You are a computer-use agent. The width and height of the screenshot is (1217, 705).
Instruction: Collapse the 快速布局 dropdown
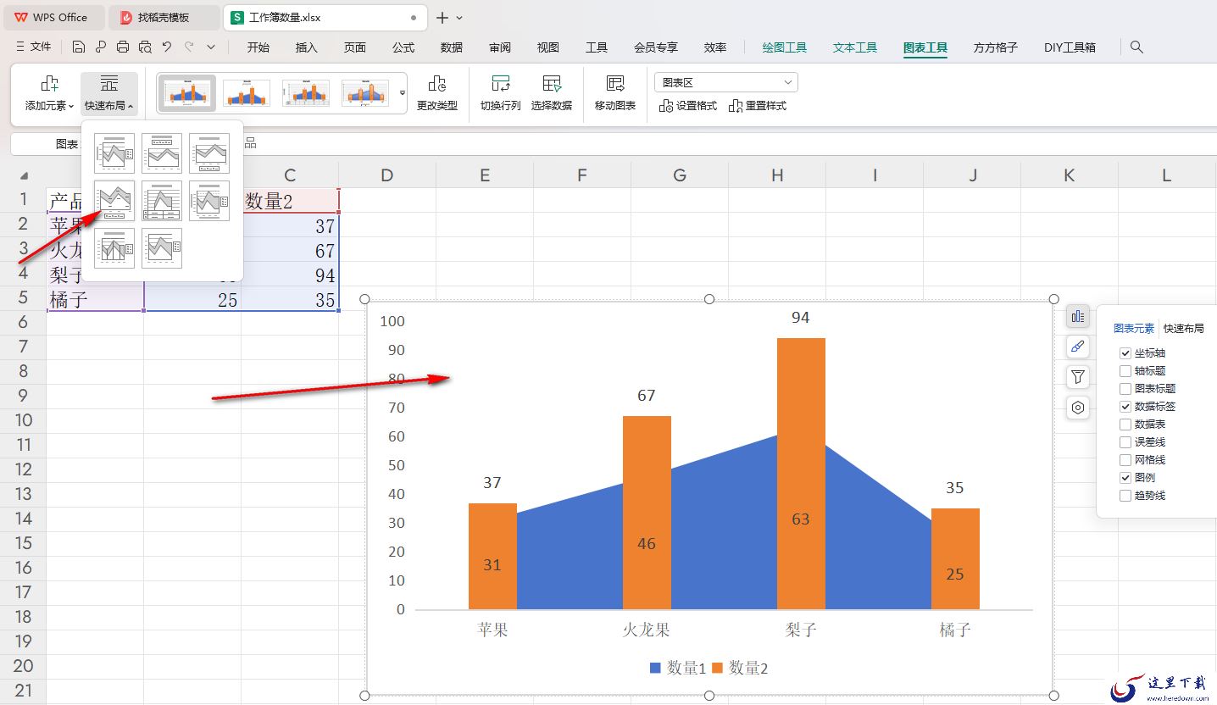click(x=109, y=106)
